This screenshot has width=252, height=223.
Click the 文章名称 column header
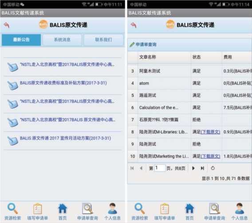pyautogui.click(x=164, y=57)
